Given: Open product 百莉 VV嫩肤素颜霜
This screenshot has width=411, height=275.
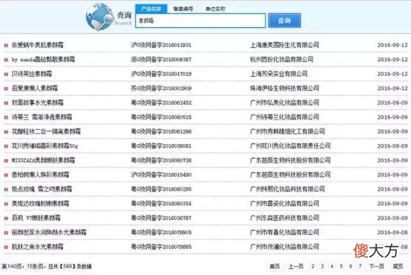Looking at the screenshot, I should coord(36,218).
